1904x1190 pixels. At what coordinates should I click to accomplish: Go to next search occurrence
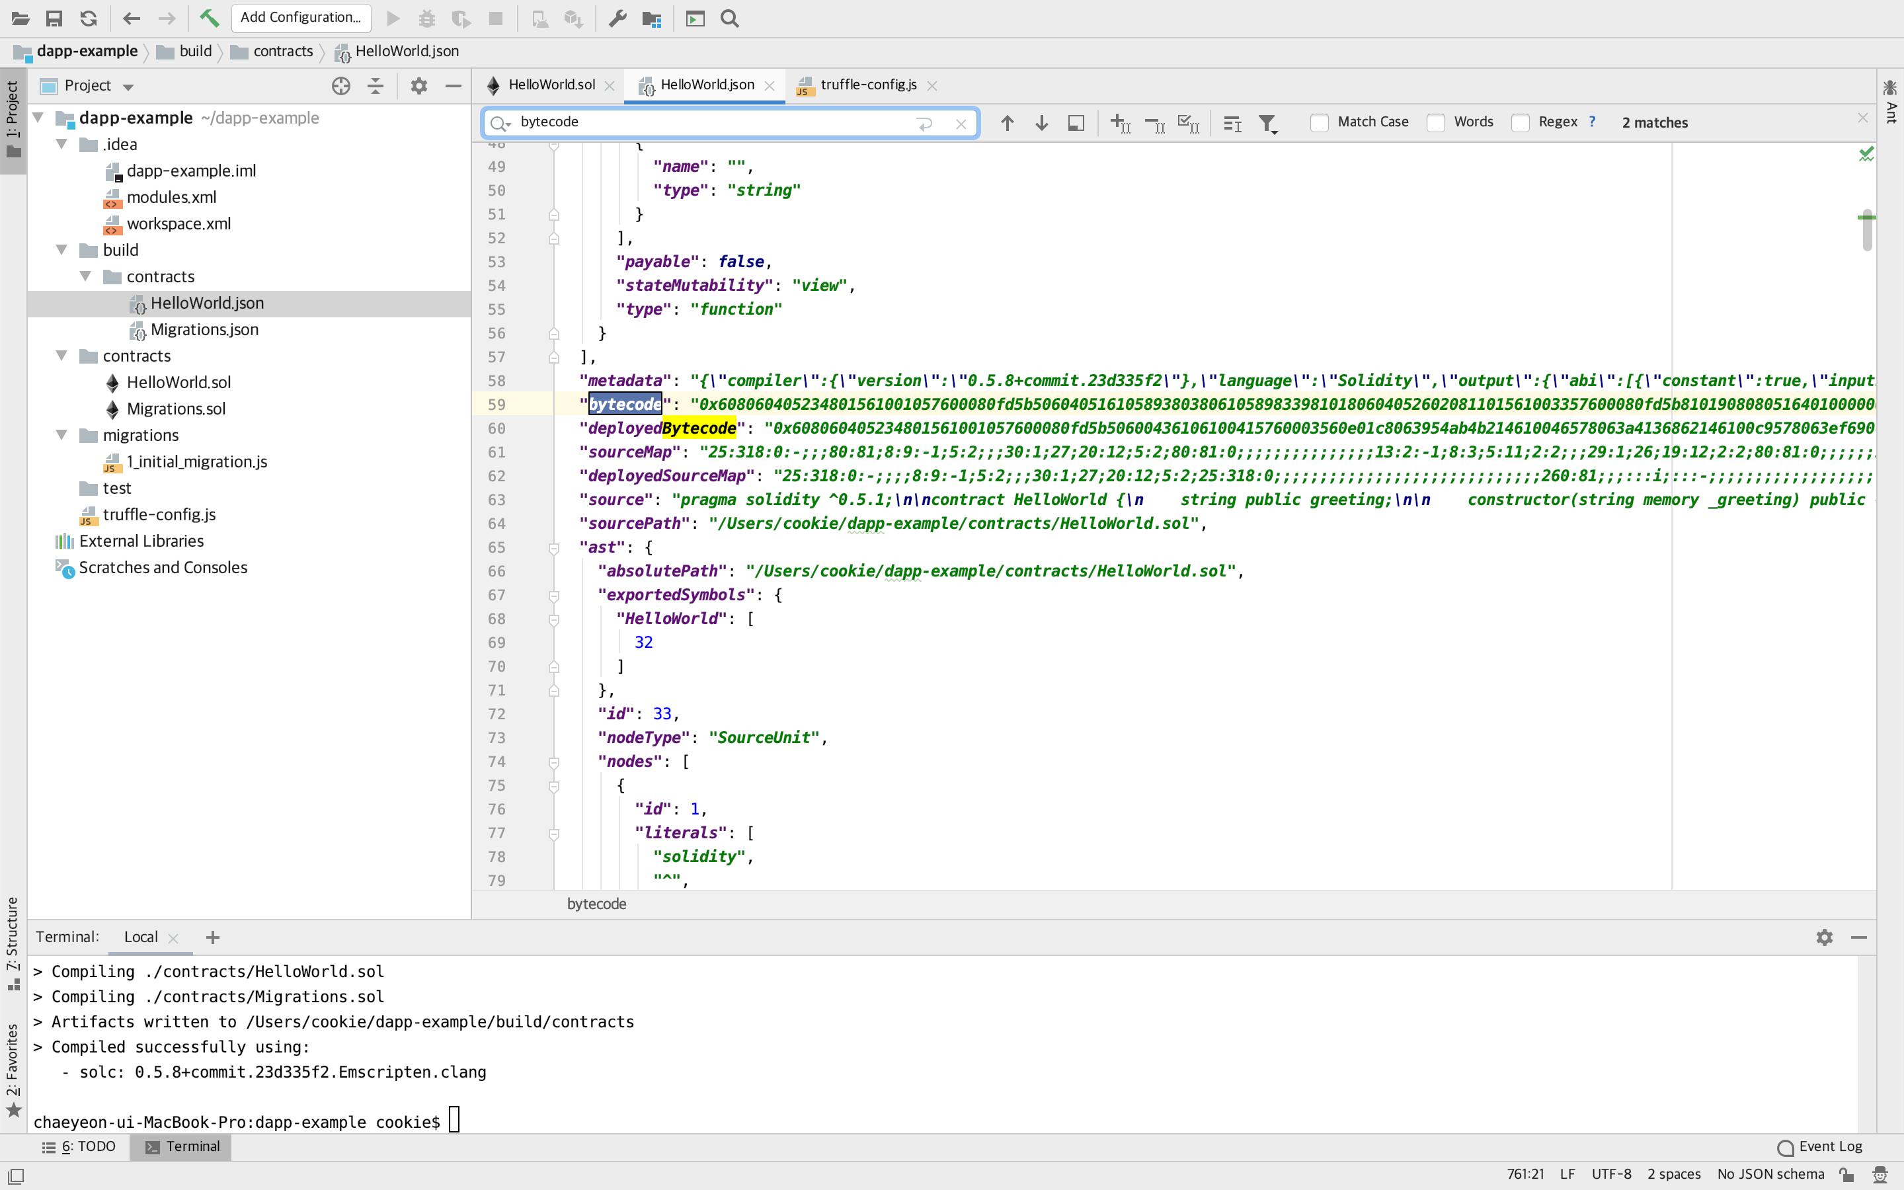point(1042,123)
